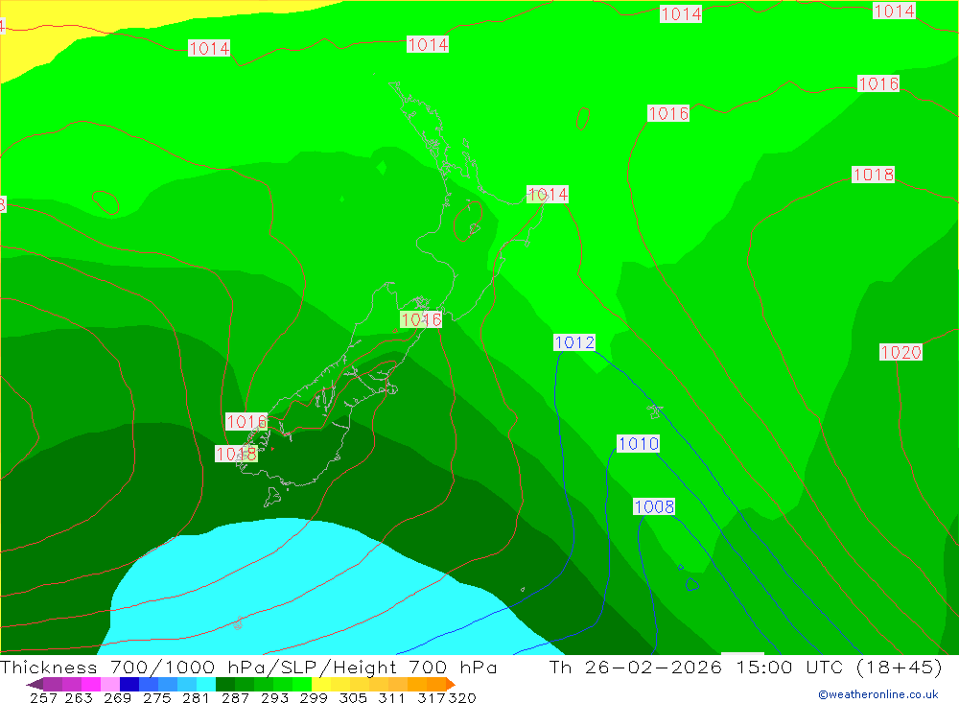959x703 pixels.
Task: Select the bright magenta legend swatch
Action: pyautogui.click(x=91, y=684)
